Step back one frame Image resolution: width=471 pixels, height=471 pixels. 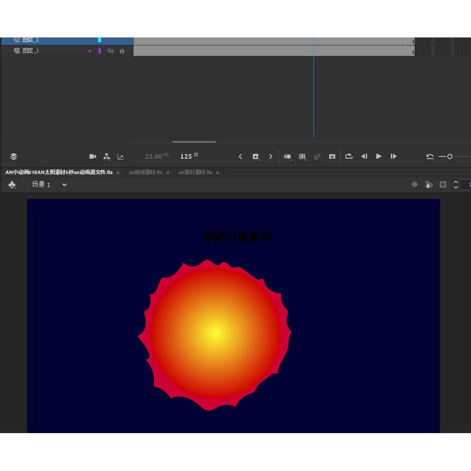coord(364,156)
